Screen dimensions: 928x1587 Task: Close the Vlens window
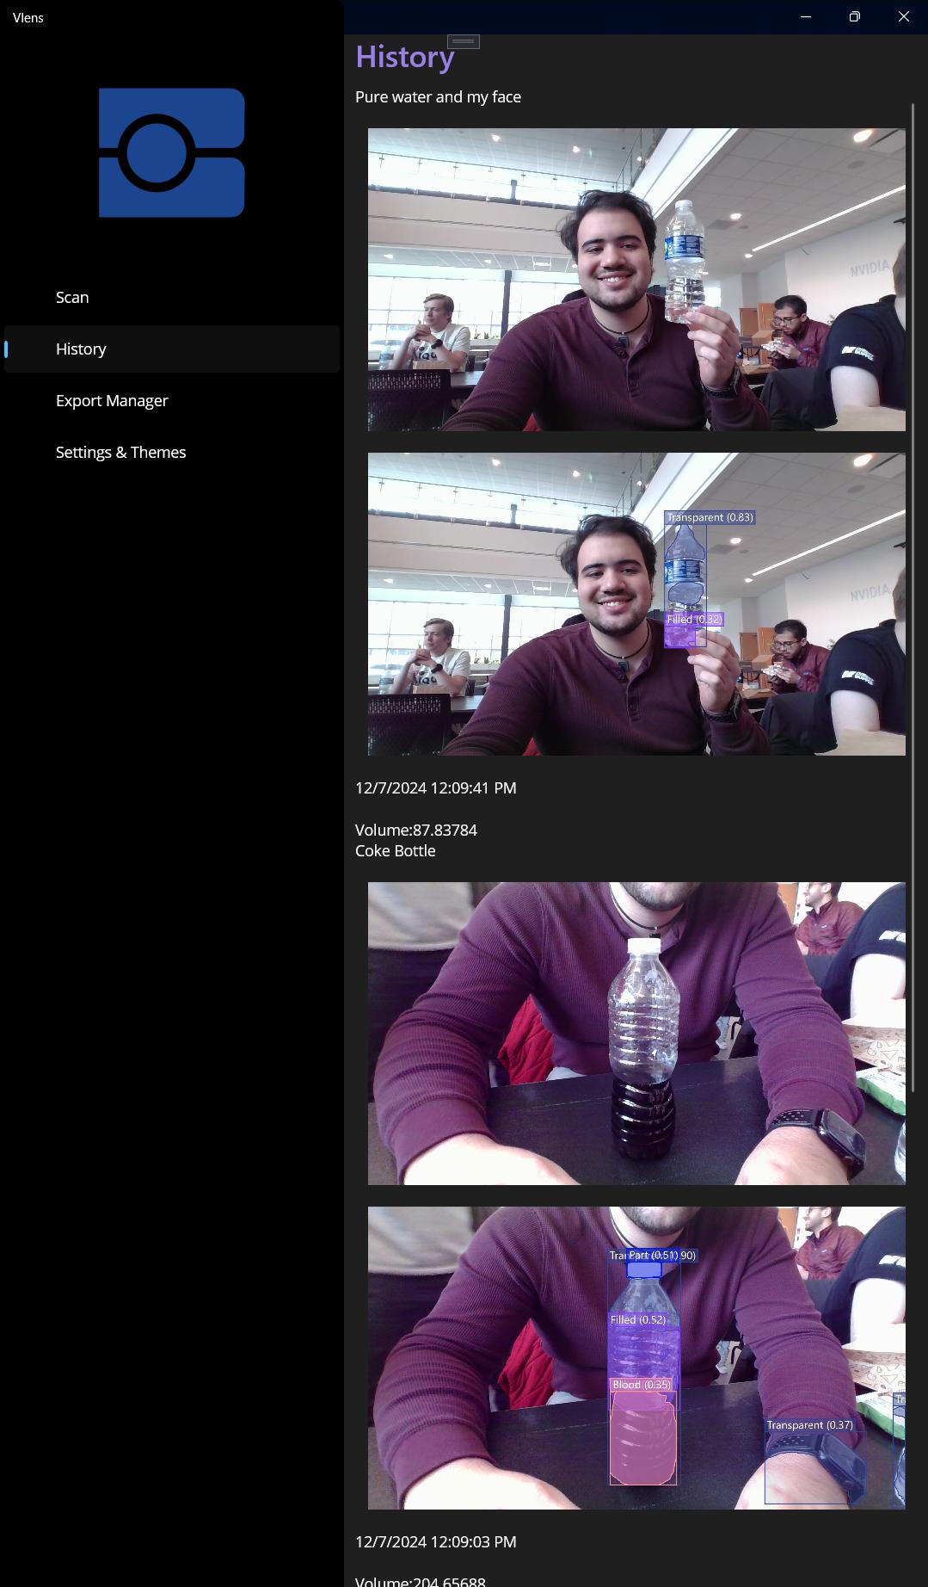point(903,16)
